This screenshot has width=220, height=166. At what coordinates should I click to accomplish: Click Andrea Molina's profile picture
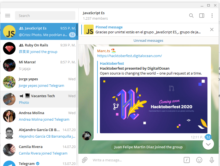coord(9,116)
